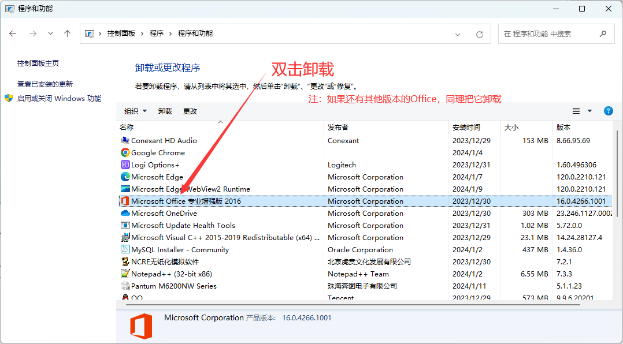Click the title bar window icon
Screen dimensions: 623x344
click(x=9, y=9)
